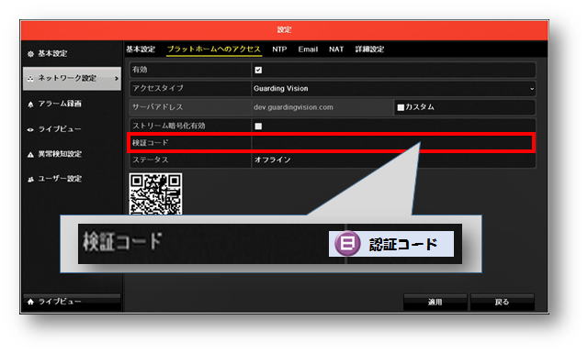Click the eye icon for ライブビュー
Viewport: 588px width, 353px height.
tap(30, 129)
